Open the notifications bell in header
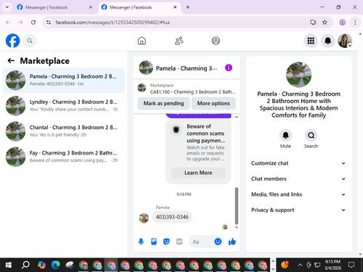363x272 pixels. (x=327, y=41)
